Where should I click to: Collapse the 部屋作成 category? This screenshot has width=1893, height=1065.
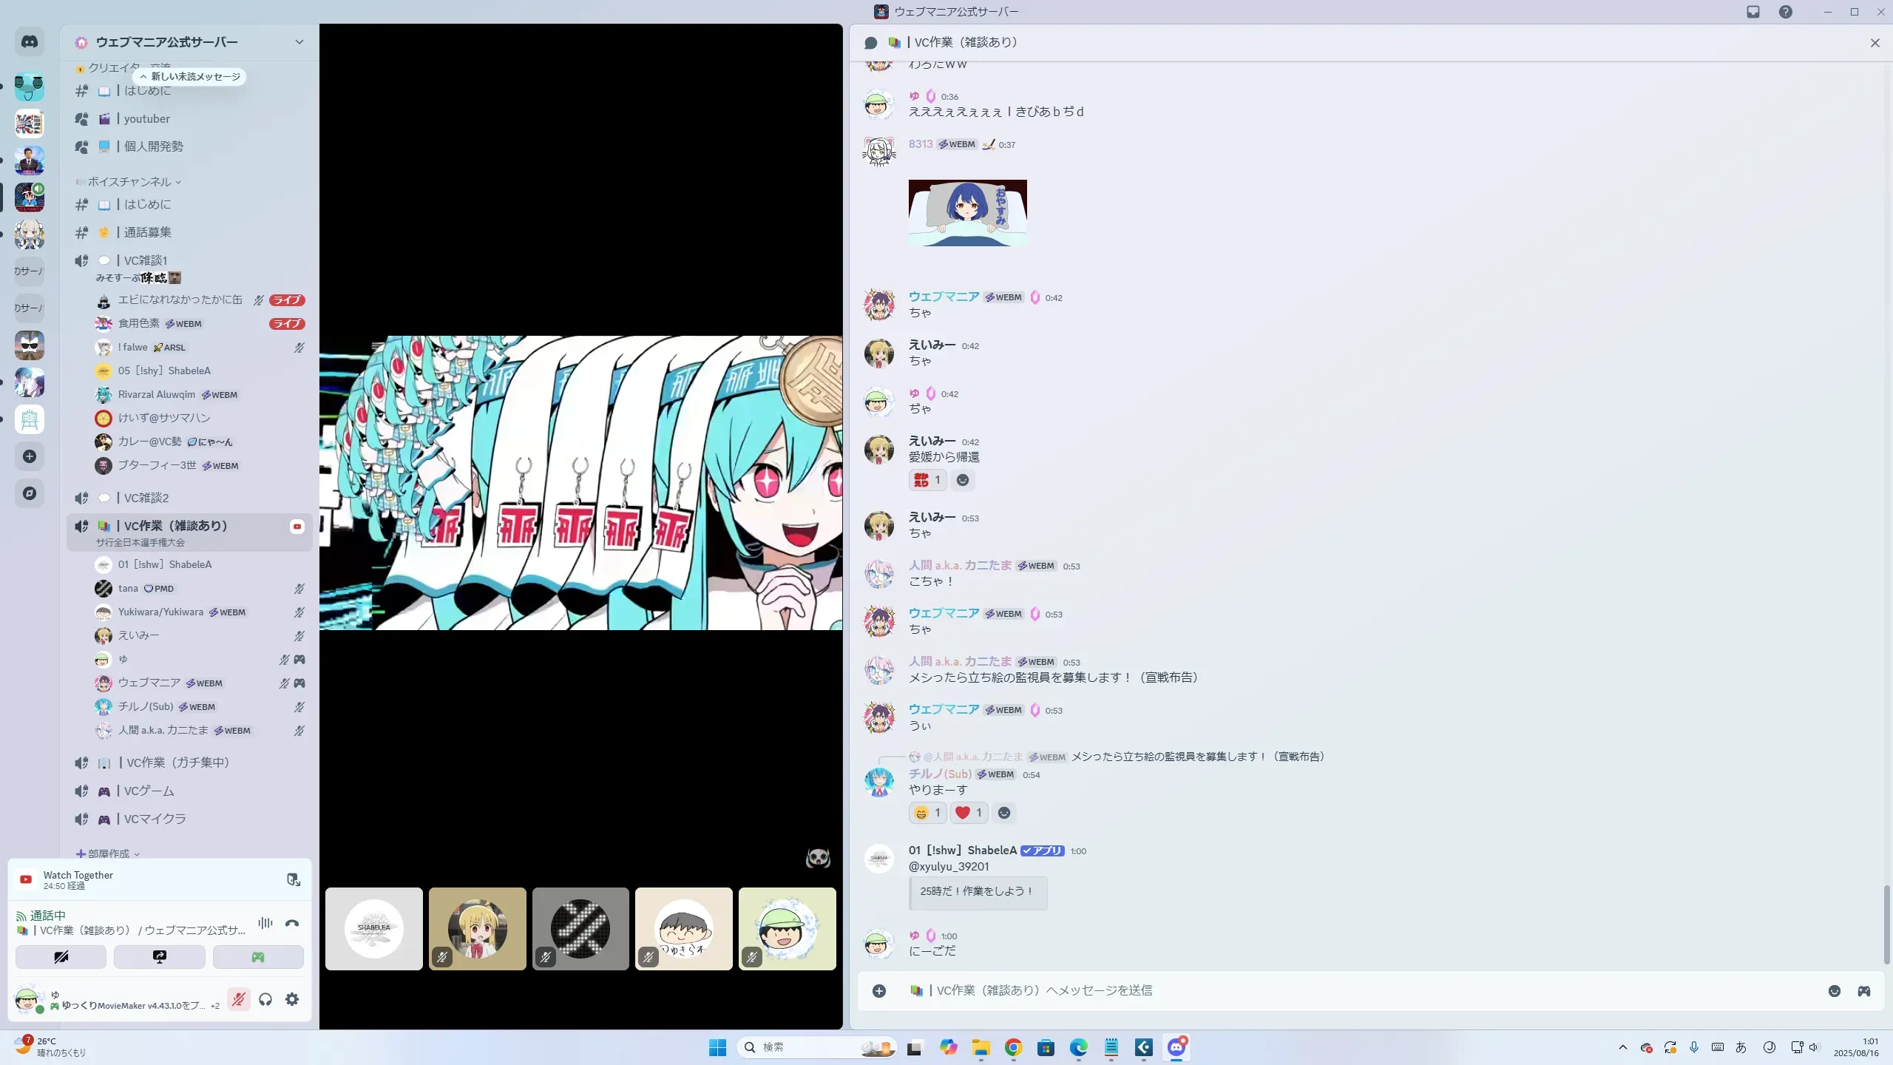109,853
